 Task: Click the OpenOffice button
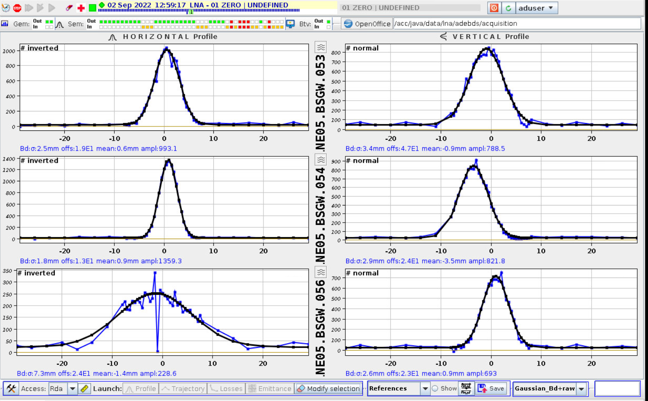pyautogui.click(x=367, y=24)
